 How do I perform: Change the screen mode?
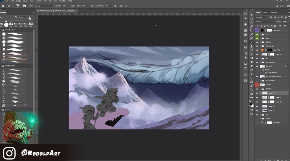(252, 114)
